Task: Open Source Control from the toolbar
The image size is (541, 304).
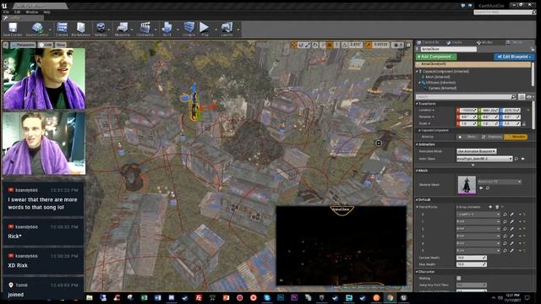Action: [x=37, y=29]
